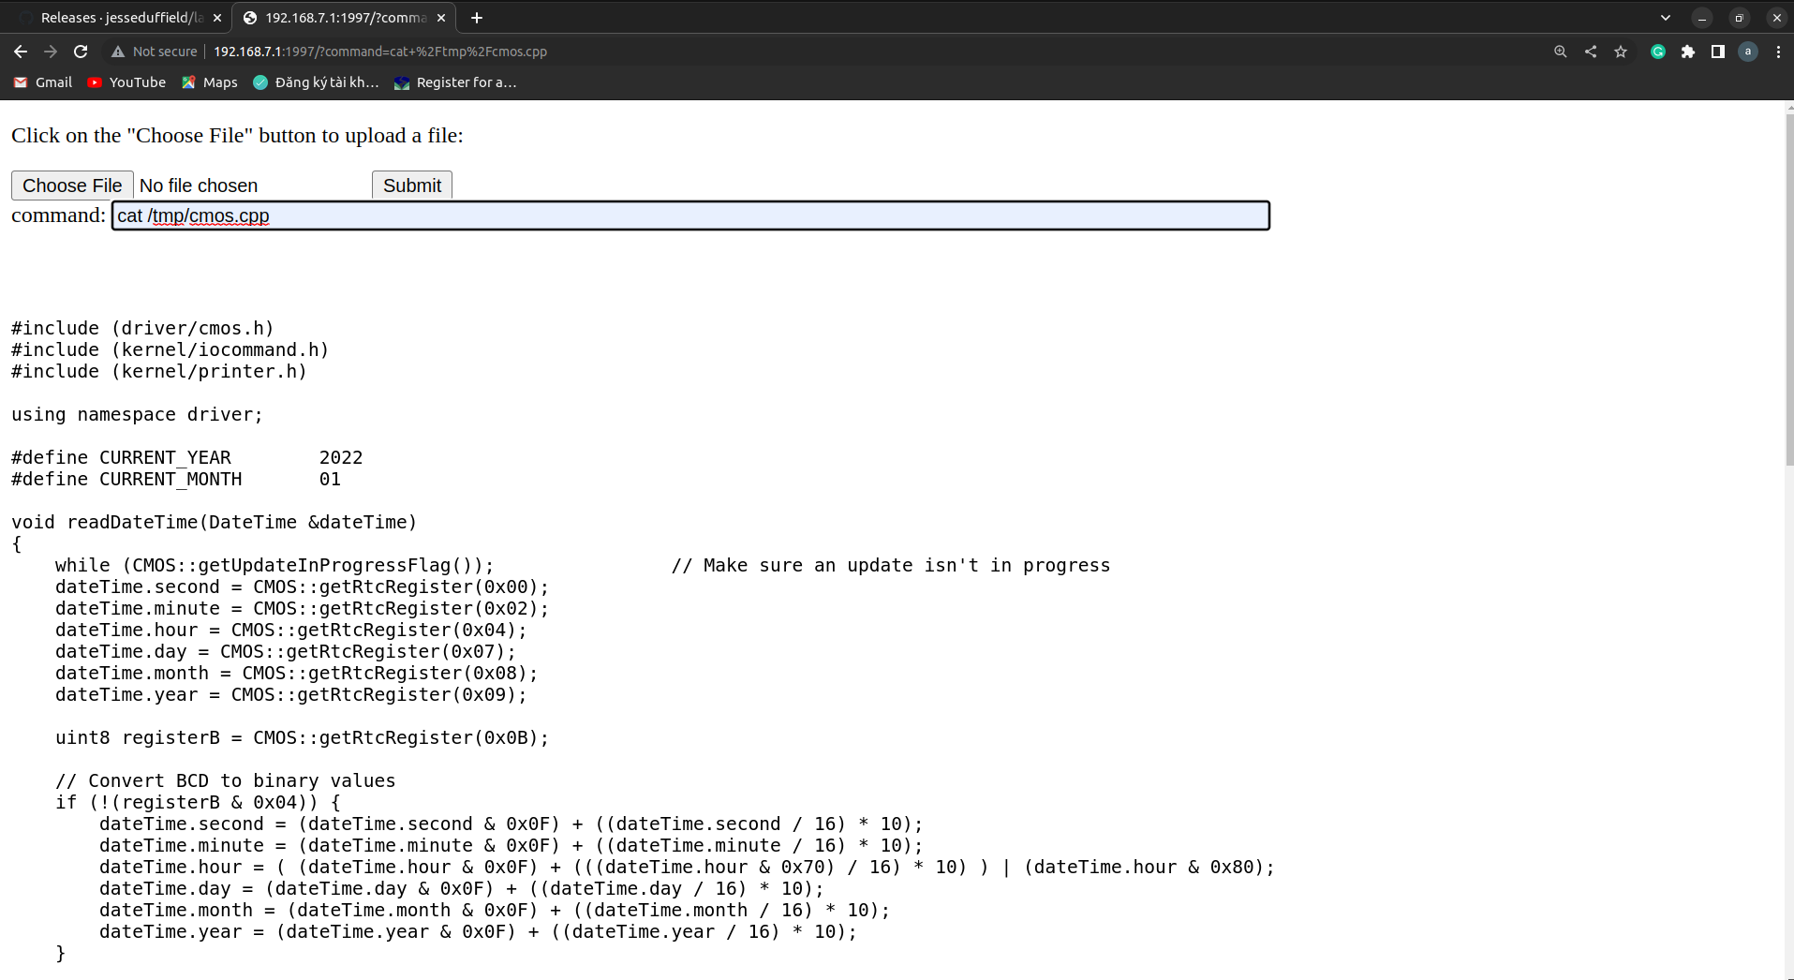The height and width of the screenshot is (980, 1794).
Task: Open the profile avatar menu
Action: click(x=1748, y=52)
